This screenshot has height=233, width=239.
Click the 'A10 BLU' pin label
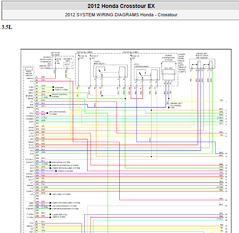pyautogui.click(x=41, y=103)
